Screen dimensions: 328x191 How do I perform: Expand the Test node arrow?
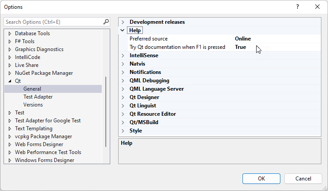(10, 113)
